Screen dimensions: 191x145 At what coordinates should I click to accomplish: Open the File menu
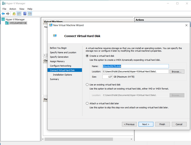click(4, 9)
